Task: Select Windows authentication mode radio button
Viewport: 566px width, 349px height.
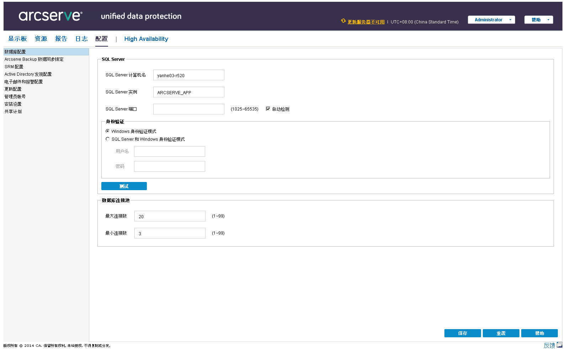Action: tap(108, 131)
